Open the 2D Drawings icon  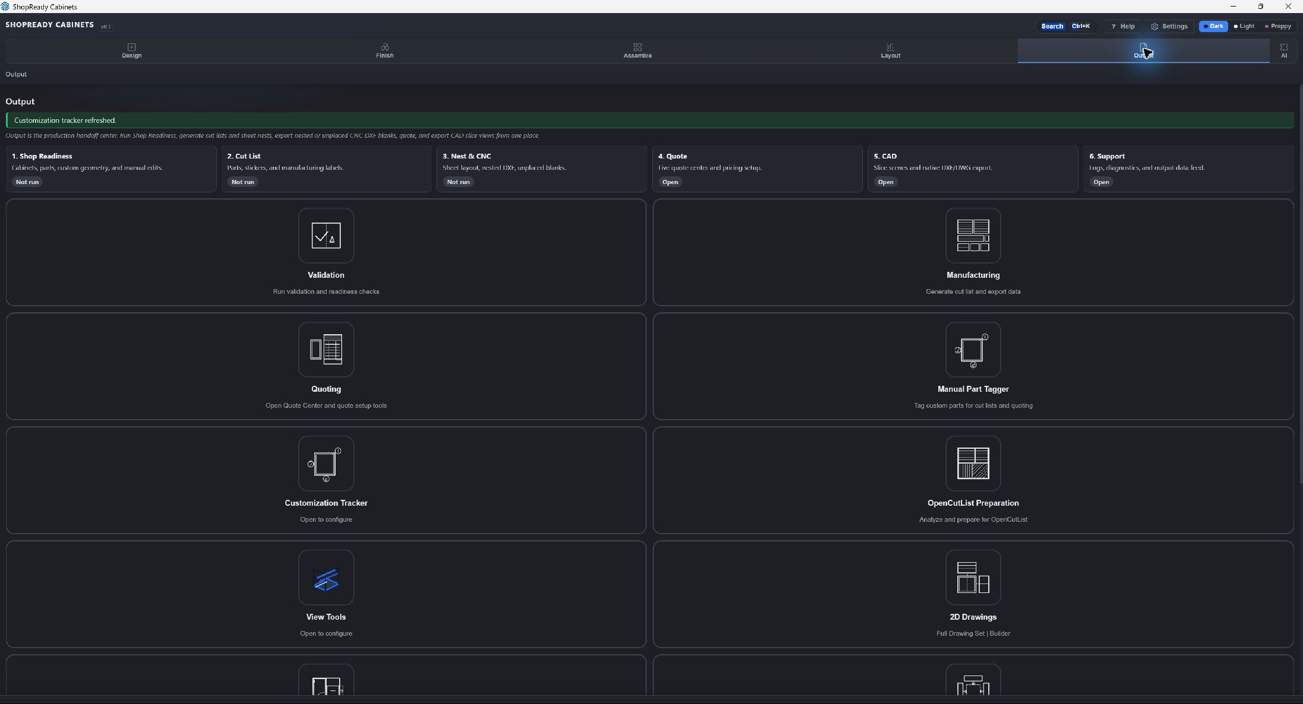pos(973,578)
